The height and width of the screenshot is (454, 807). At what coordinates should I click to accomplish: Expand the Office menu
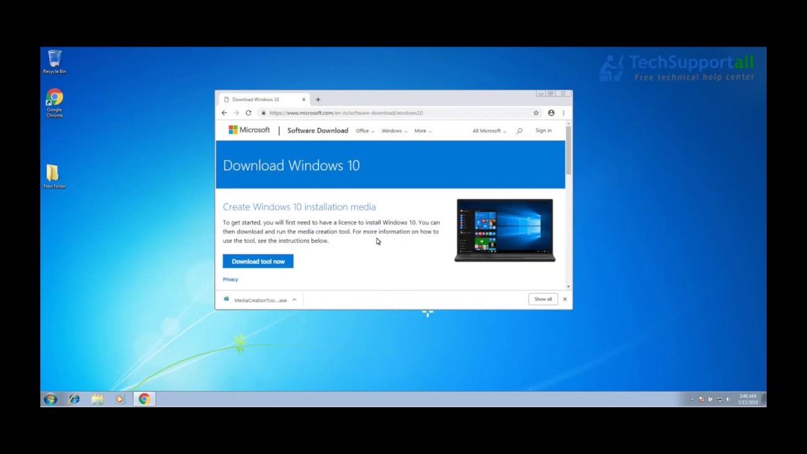tap(365, 131)
